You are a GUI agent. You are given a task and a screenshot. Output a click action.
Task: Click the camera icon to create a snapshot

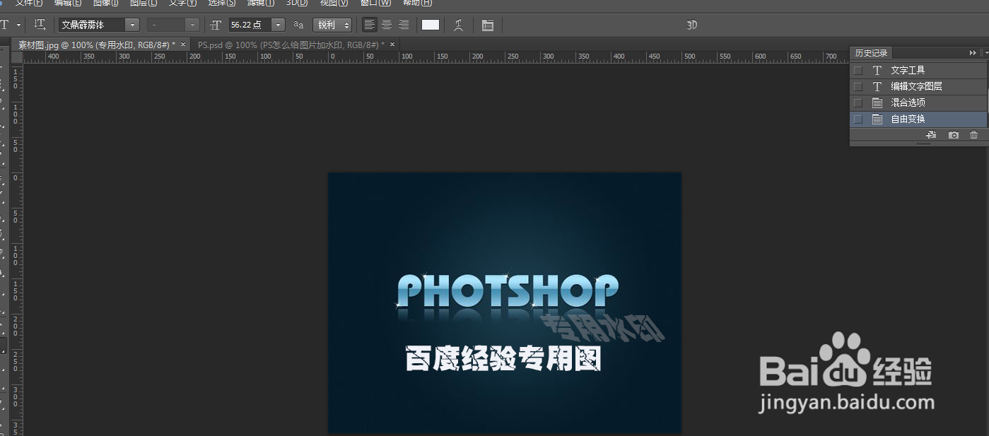[953, 134]
